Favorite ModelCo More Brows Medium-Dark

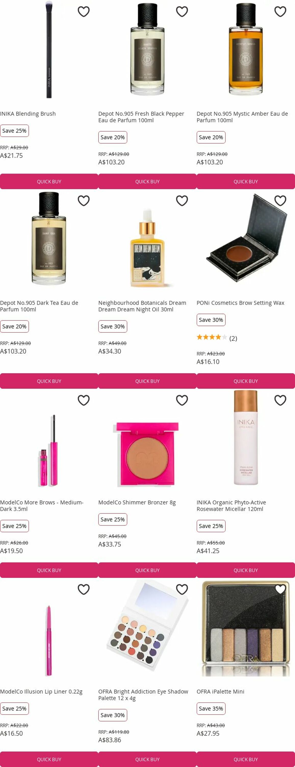click(x=83, y=400)
